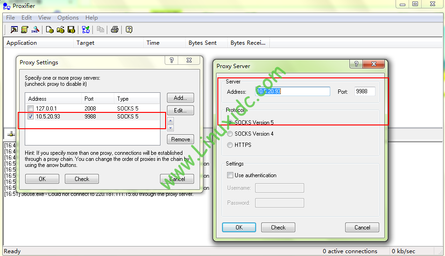Enable the 127.0.0.1 proxy checkbox
445x256 pixels.
coord(31,109)
